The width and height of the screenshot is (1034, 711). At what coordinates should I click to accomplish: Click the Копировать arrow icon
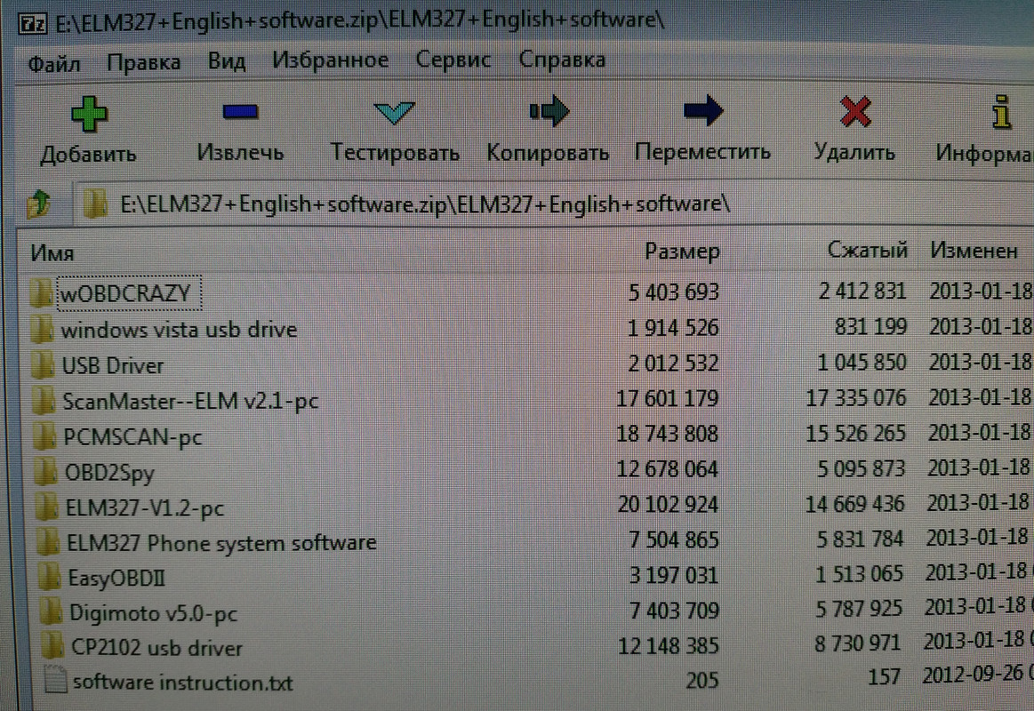pos(549,111)
